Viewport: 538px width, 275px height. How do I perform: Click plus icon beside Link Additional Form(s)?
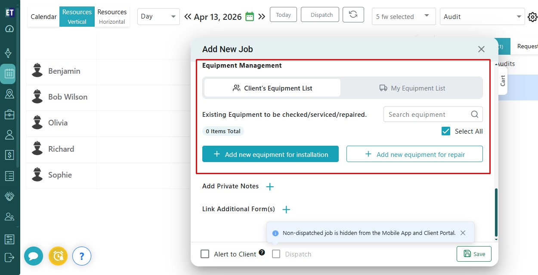tap(286, 209)
